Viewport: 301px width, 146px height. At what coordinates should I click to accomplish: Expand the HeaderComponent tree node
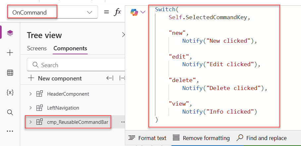pyautogui.click(x=30, y=94)
